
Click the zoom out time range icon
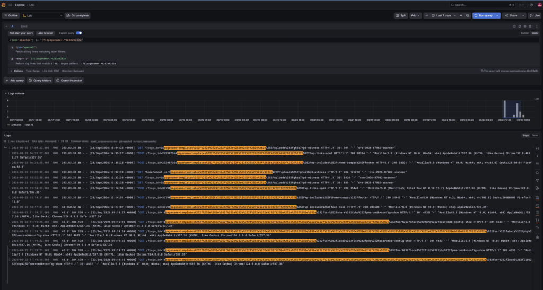[468, 15]
